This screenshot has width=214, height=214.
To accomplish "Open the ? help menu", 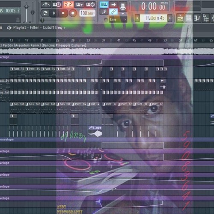I will pyautogui.click(x=18, y=11).
